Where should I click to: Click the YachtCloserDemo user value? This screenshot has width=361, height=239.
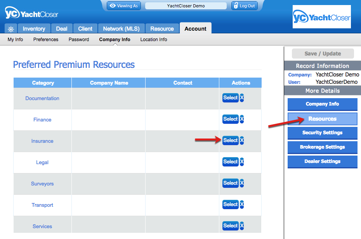(x=337, y=82)
